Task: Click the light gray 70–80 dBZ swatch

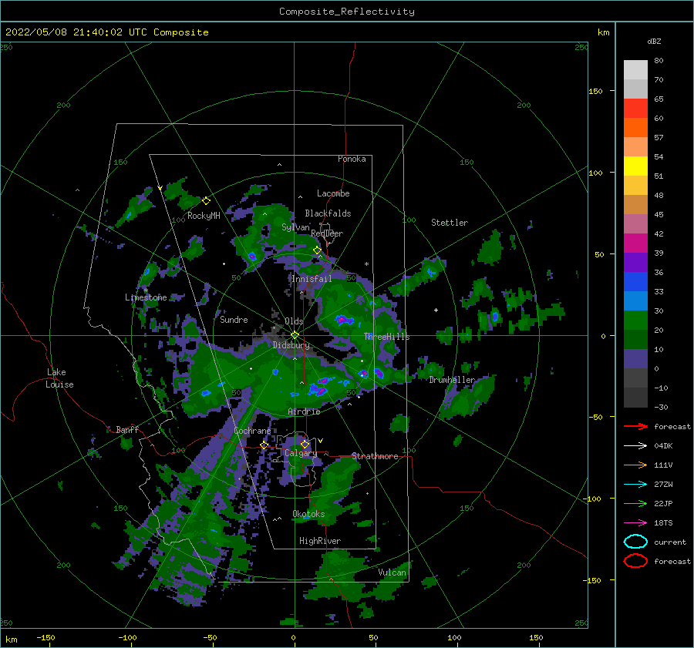Action: 635,69
